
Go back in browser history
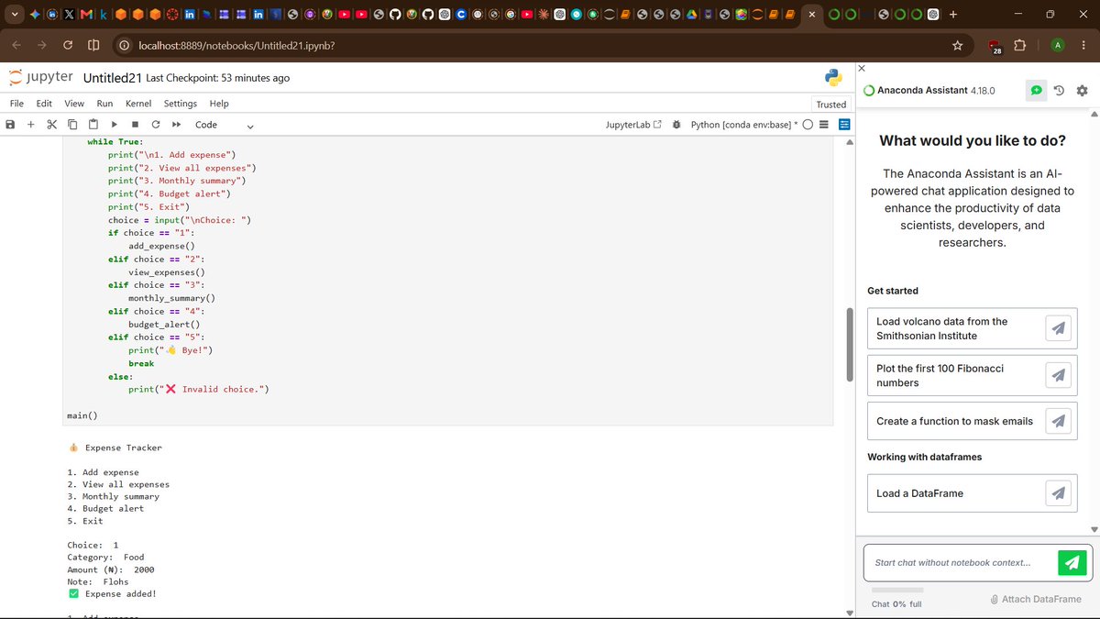17,46
